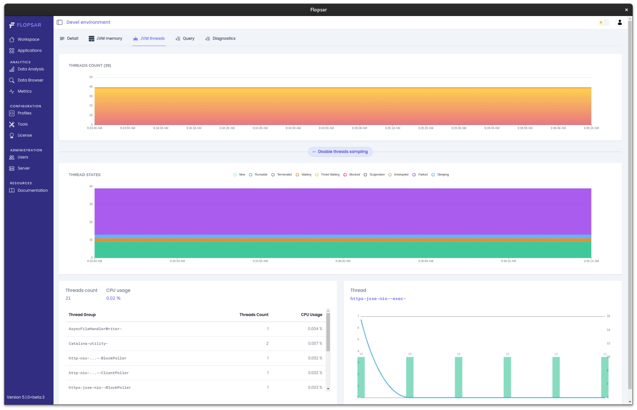
Task: Click the Workspace home icon in sidebar
Action: 12,40
